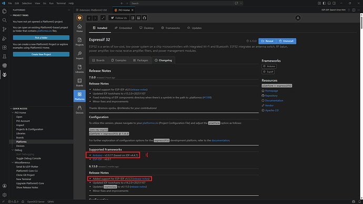
Task: Open Boards in PIO sidebar
Action: point(79,83)
